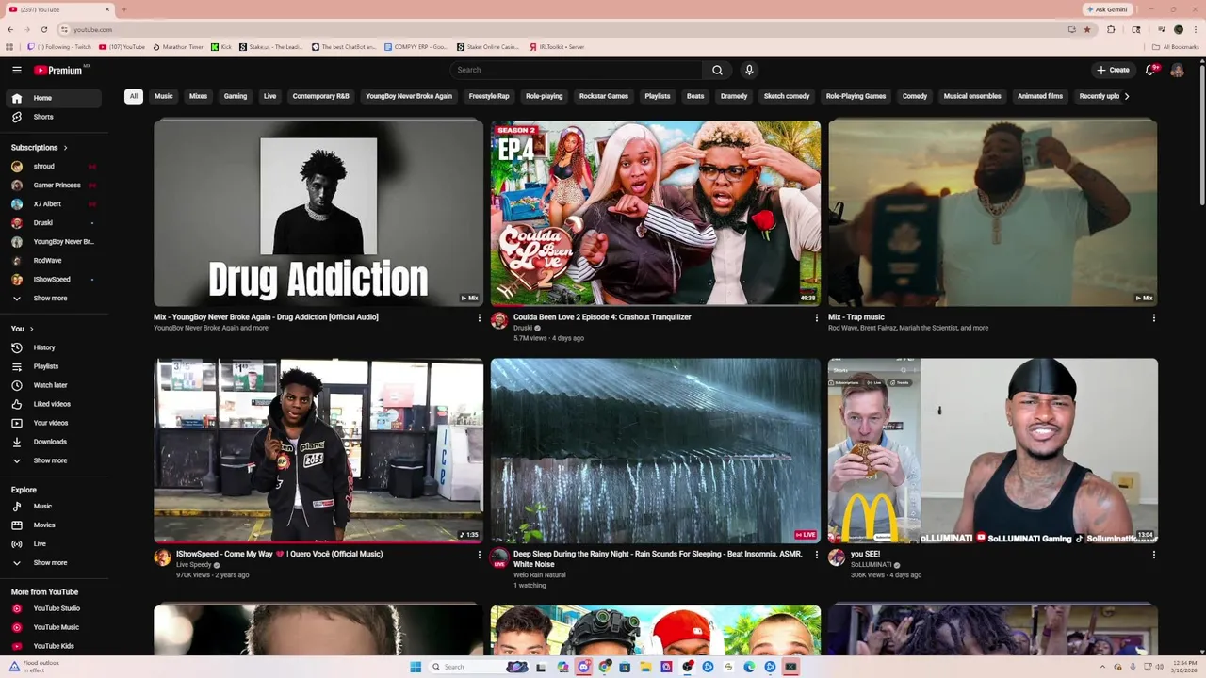
Task: Open options for Mix - Trap music
Action: (1154, 318)
